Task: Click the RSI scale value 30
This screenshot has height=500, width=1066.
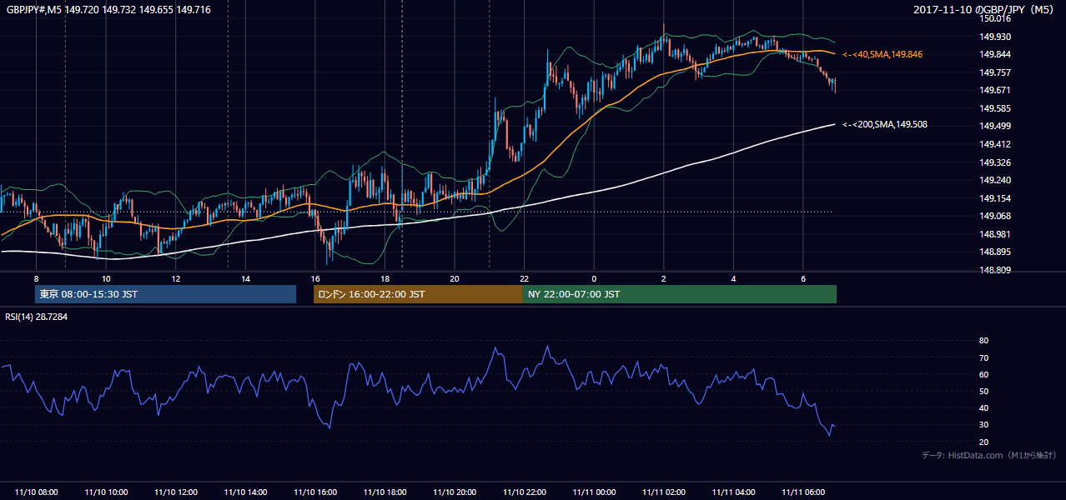Action: tap(984, 425)
